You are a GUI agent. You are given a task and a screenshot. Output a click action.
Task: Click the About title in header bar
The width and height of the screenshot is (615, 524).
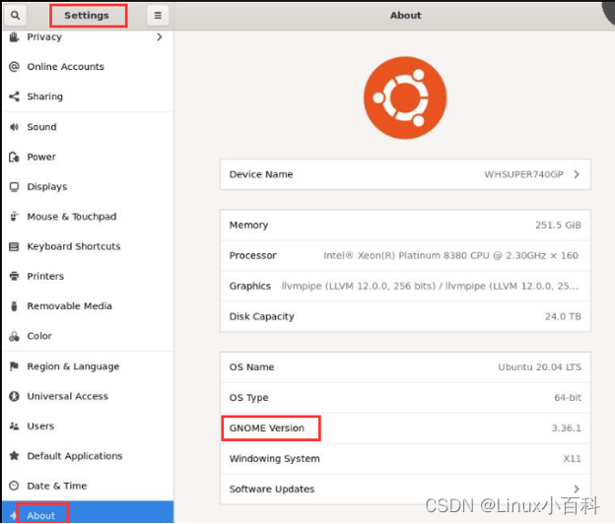click(405, 16)
